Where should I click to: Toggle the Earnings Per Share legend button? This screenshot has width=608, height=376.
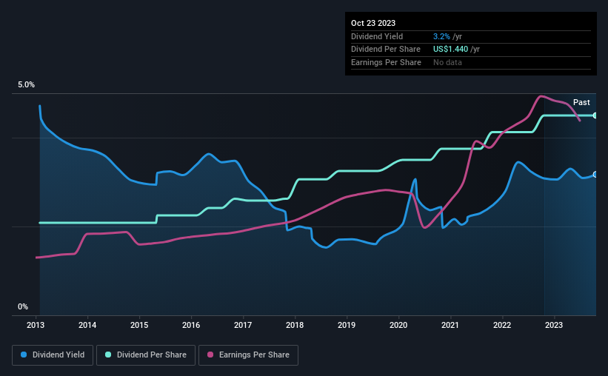tap(248, 355)
